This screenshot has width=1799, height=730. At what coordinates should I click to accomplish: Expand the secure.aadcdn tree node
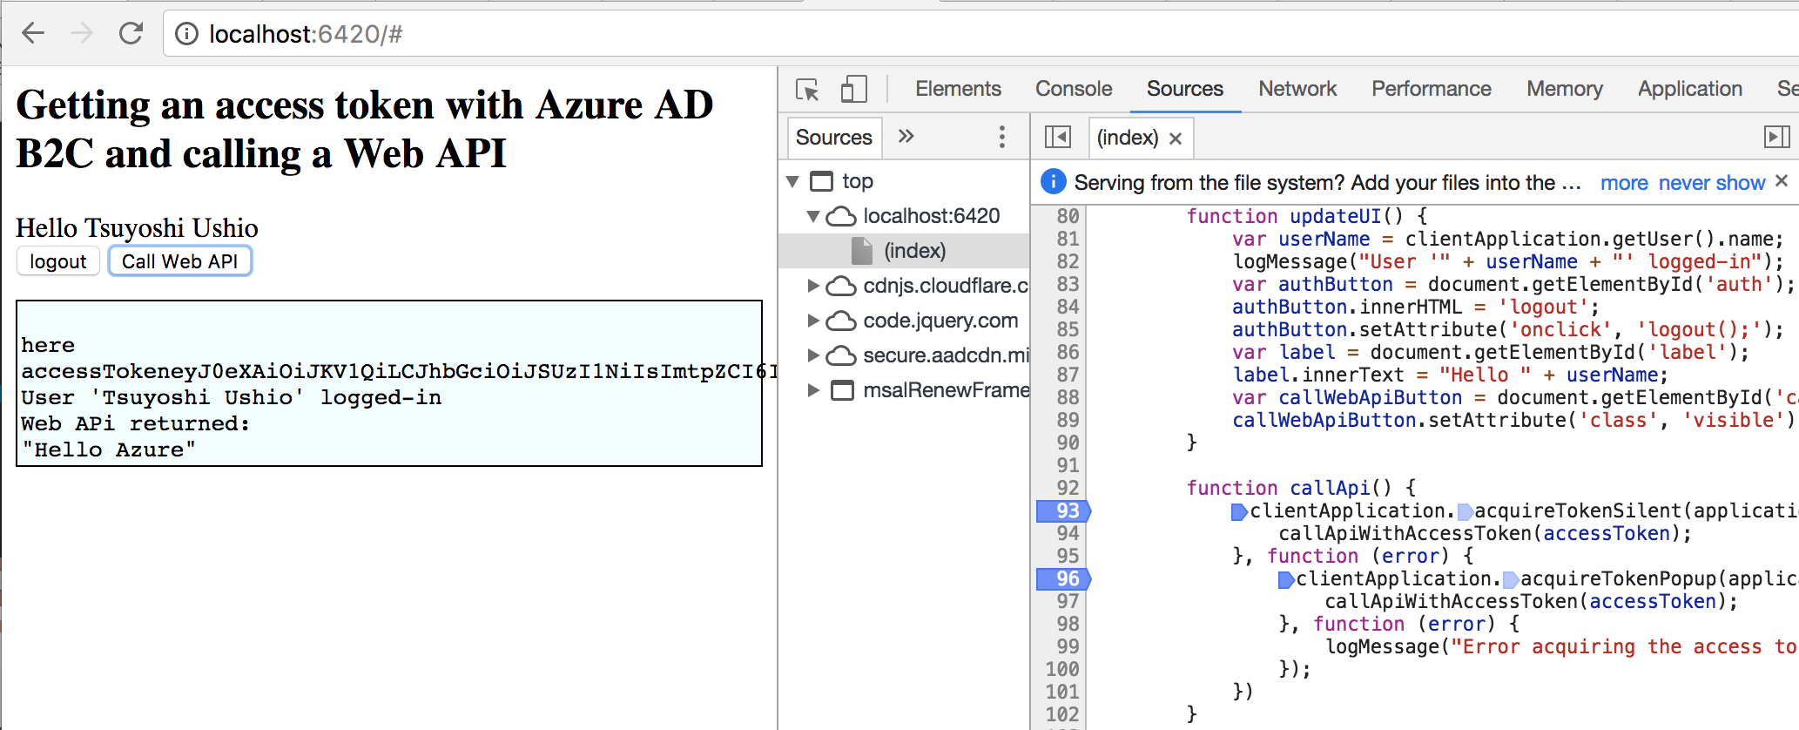coord(813,355)
